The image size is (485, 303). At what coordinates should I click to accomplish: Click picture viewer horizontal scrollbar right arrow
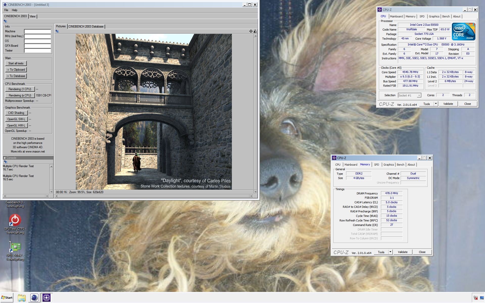(251, 196)
